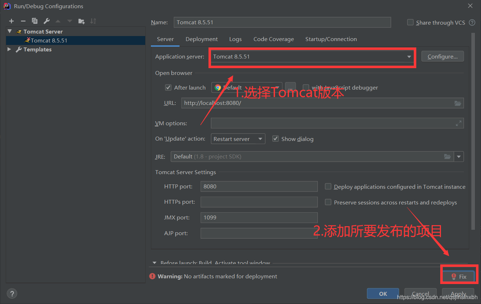Image resolution: width=481 pixels, height=304 pixels.
Task: Select Tomcat 8.5.51 in configuration tree
Action: pos(75,40)
